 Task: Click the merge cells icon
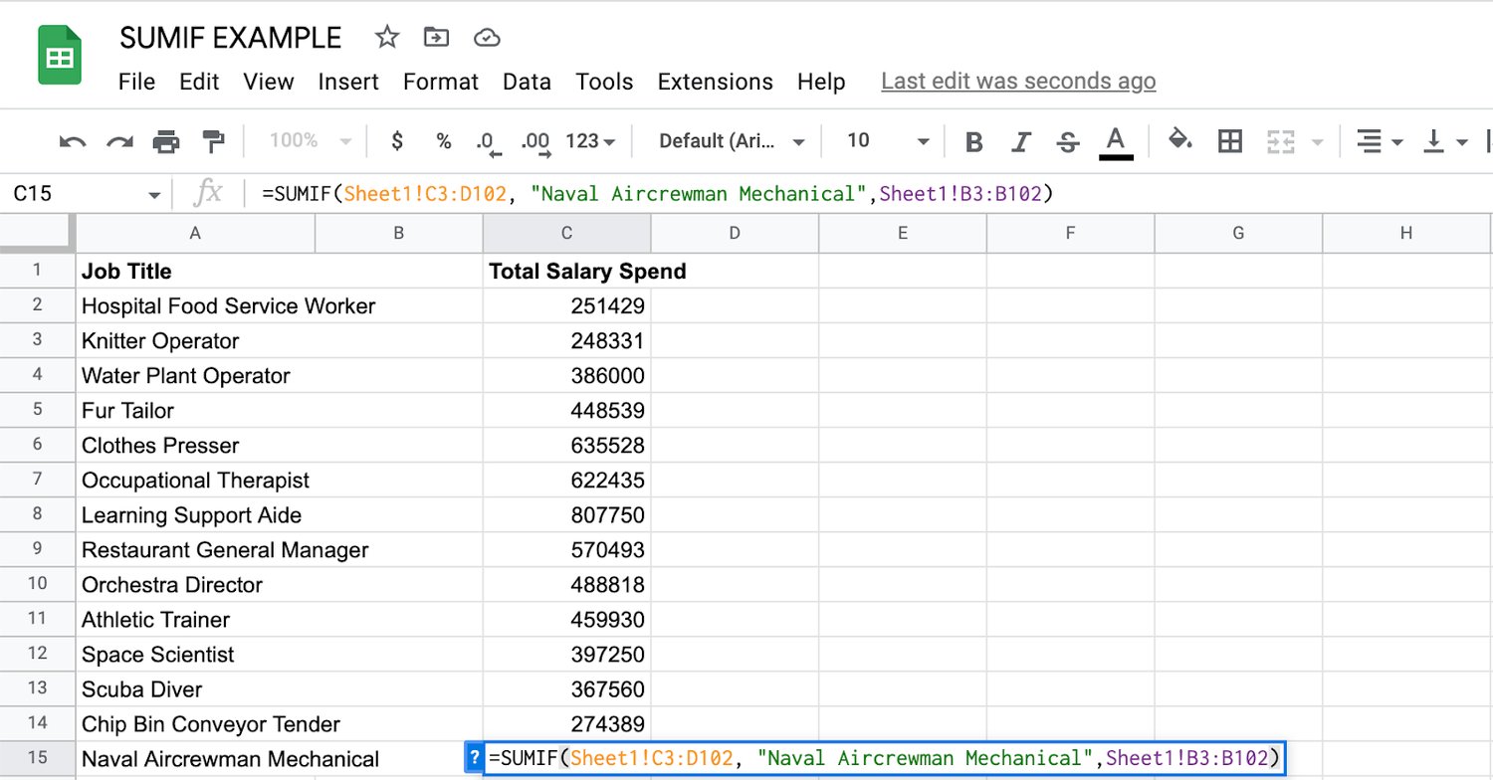(1281, 142)
